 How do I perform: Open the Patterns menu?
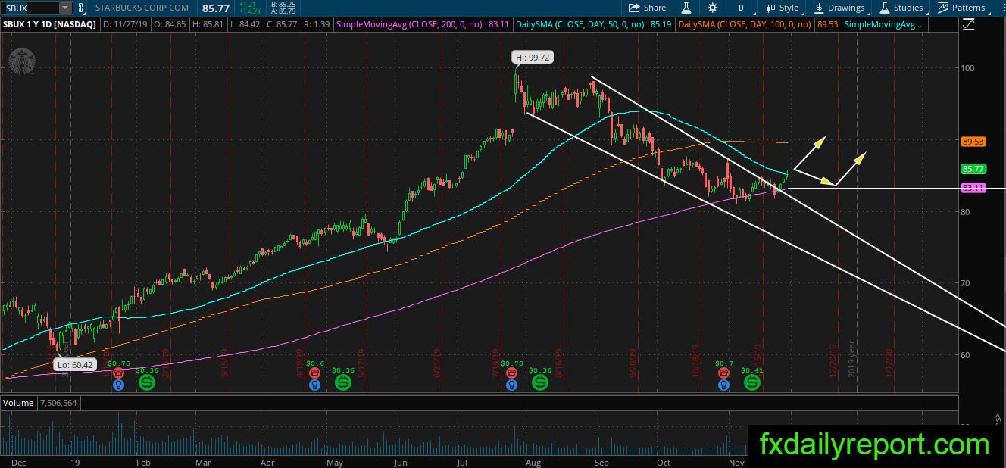pyautogui.click(x=961, y=8)
